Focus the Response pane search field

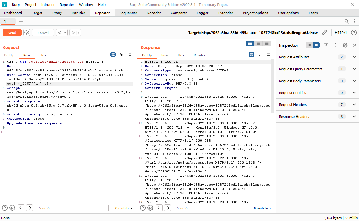tap(210, 208)
